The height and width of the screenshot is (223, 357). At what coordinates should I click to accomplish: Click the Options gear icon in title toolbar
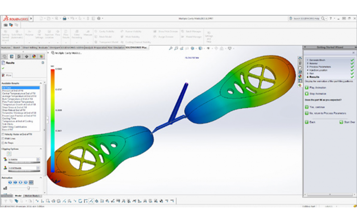pos(99,18)
